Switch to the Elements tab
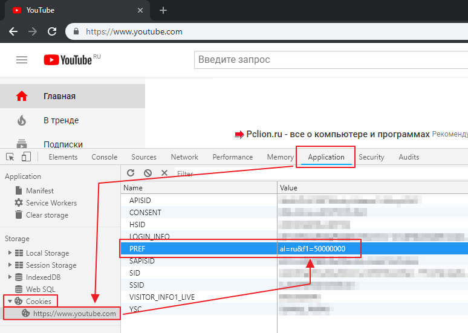 click(63, 157)
